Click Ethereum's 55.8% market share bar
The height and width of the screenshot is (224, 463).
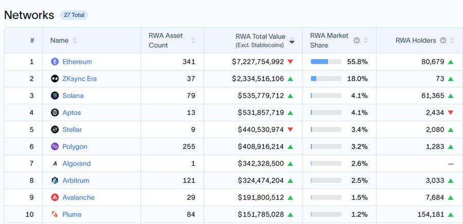pos(326,62)
